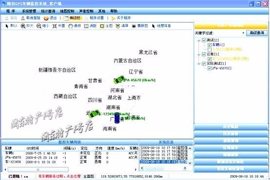Select the 车辆1 row in vehicle list
Image resolution: width=270 pixels, height=180 pixels.
(x=71, y=153)
